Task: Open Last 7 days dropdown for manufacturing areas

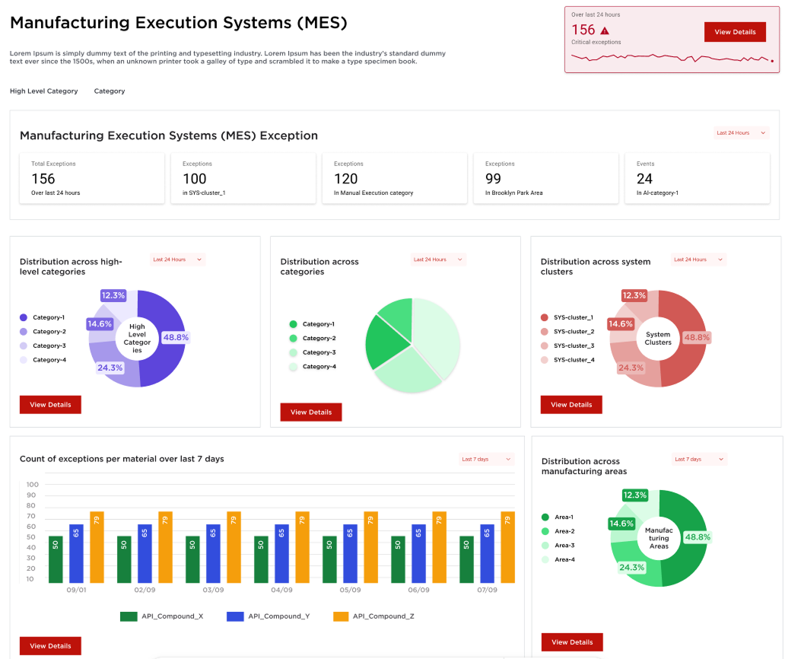Action: [699, 460]
